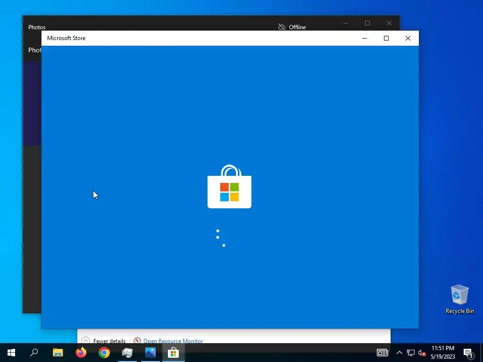Open network status tray icon
This screenshot has height=362, width=483.
411,353
